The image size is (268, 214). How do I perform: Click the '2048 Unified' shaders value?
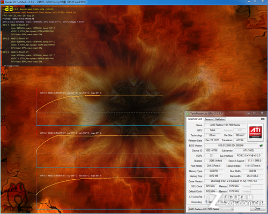click(215, 160)
